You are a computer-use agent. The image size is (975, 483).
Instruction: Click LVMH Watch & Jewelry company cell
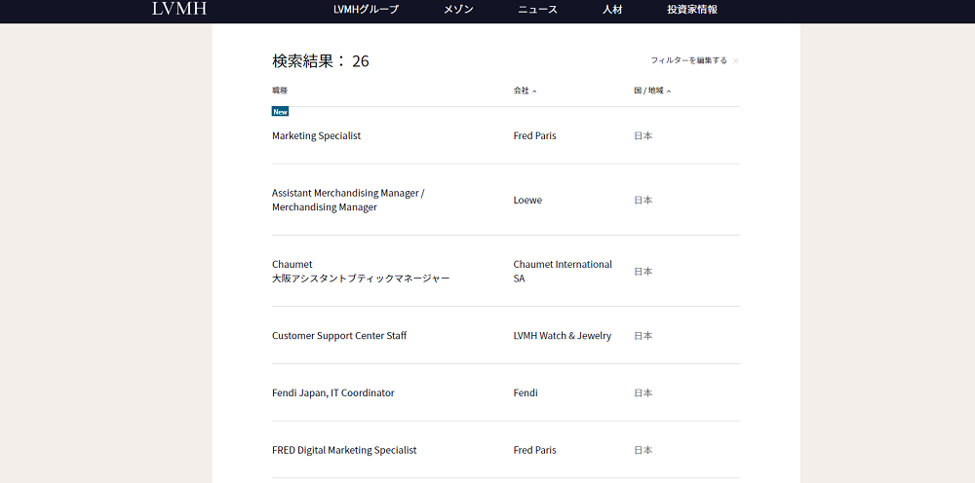[x=563, y=335]
